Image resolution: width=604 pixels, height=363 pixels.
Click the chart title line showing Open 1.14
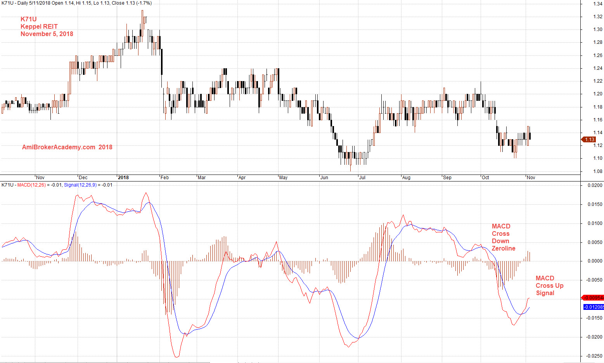[77, 3]
